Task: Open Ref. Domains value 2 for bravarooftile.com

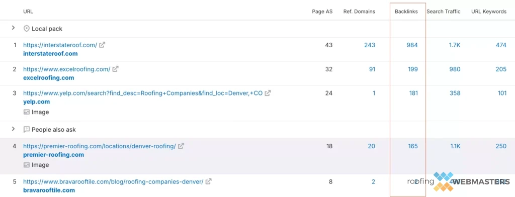Action: tap(374, 181)
